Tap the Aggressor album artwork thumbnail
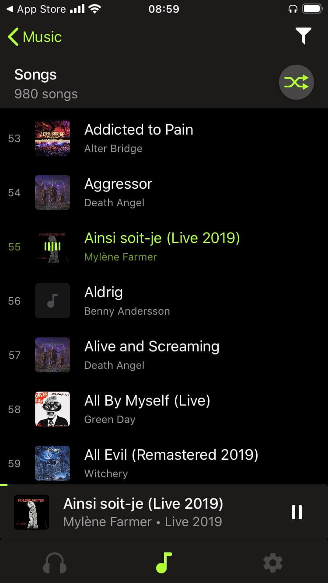 click(52, 192)
